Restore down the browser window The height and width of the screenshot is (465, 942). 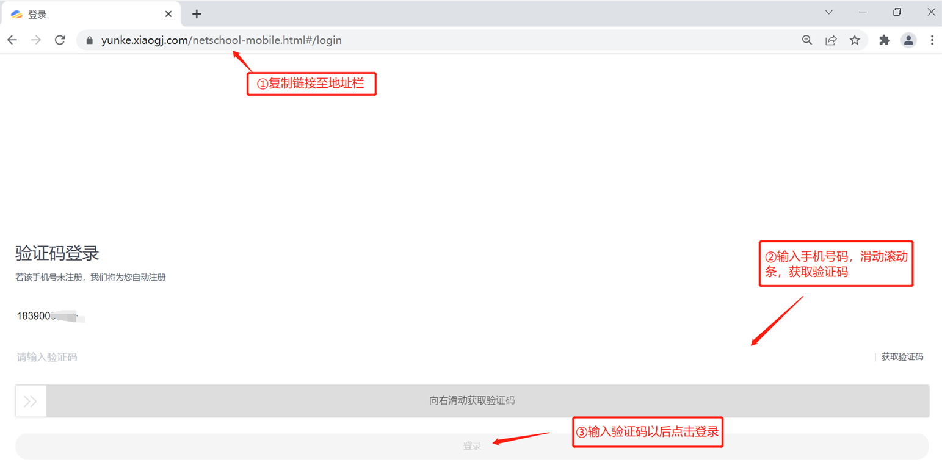897,12
